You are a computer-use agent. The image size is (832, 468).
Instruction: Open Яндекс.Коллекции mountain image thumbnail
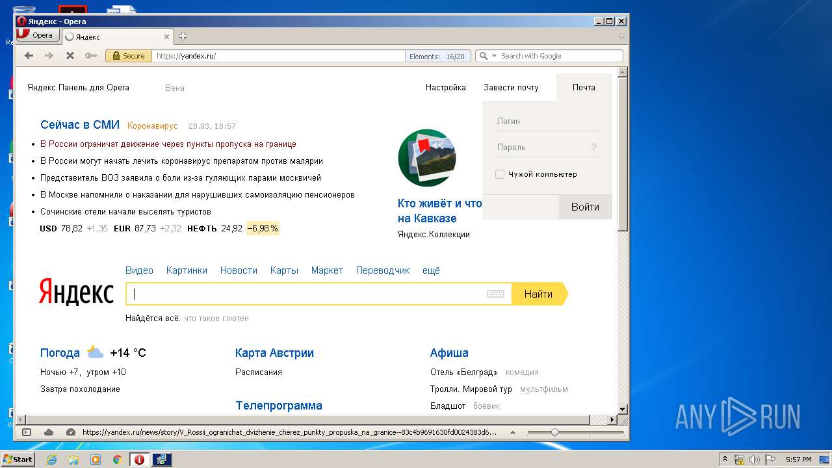426,158
